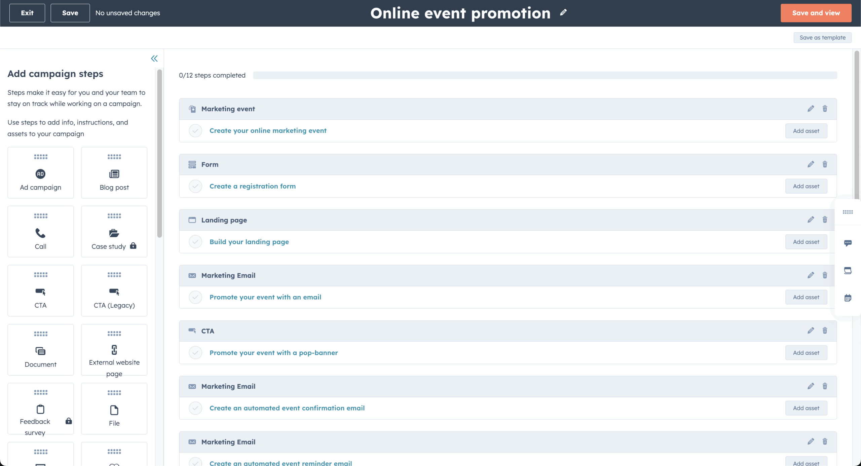Select the Ad campaign step card
This screenshot has width=861, height=466.
click(41, 172)
